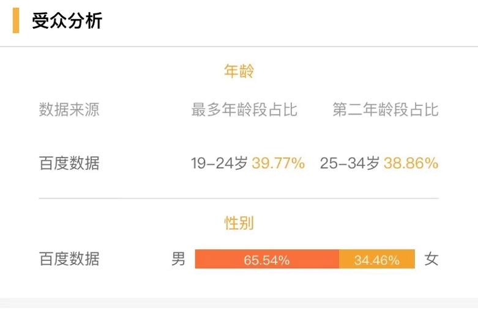The height and width of the screenshot is (310, 478).
Task: Click the 25-34岁 age range text
Action: coord(349,163)
